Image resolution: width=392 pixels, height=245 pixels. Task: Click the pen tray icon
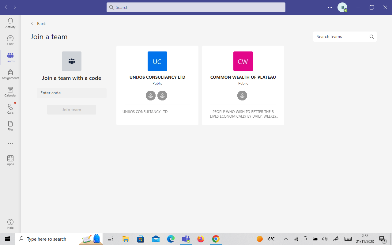(336, 239)
